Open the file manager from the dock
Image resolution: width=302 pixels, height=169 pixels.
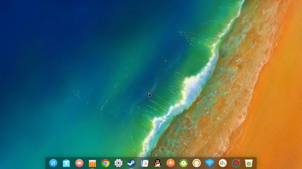point(66,163)
